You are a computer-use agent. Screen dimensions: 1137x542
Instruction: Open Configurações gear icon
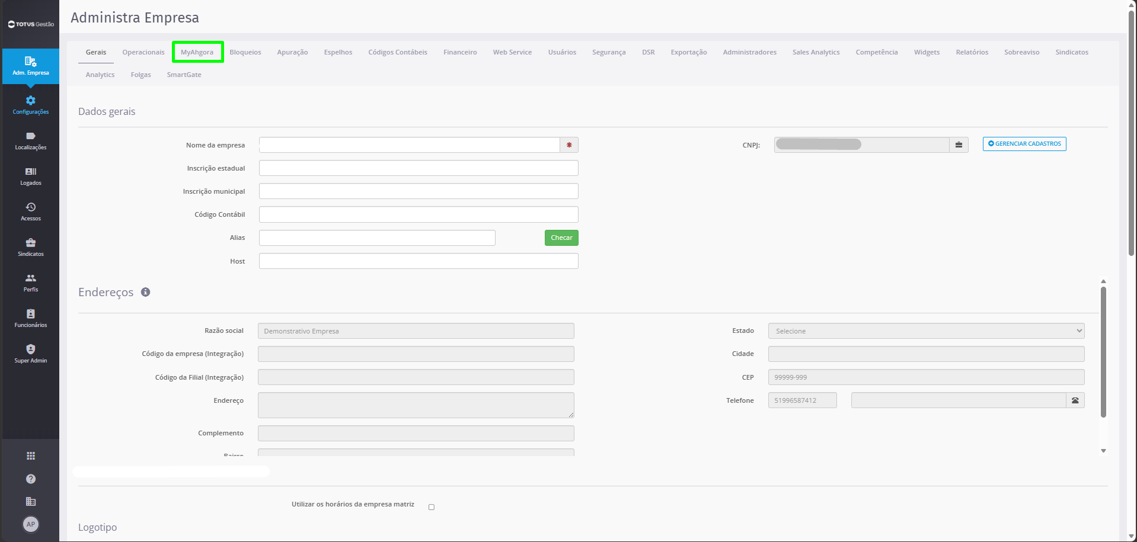(x=31, y=101)
